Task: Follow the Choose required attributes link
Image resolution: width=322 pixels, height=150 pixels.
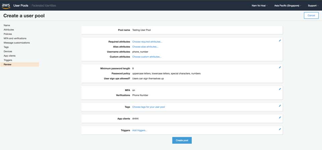Action: coord(147,42)
